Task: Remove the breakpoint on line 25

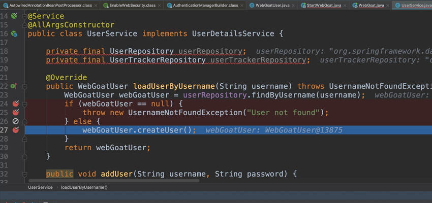Action: (16, 113)
